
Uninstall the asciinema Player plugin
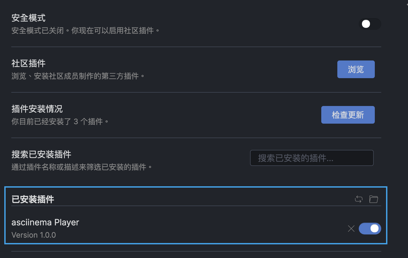(351, 229)
